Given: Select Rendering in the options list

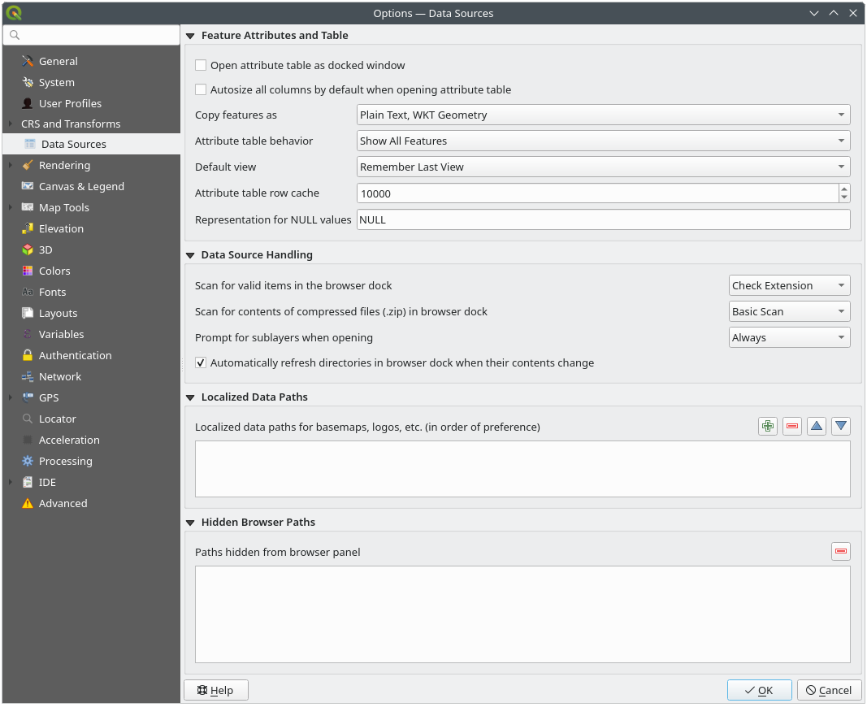Looking at the screenshot, I should coord(64,165).
